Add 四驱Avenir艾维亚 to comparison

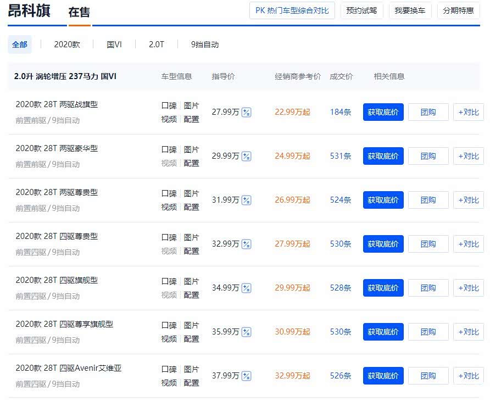(x=469, y=376)
